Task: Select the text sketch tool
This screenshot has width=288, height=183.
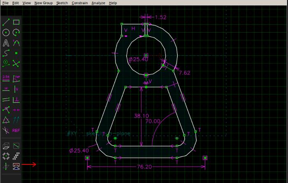Action: (x=6, y=43)
